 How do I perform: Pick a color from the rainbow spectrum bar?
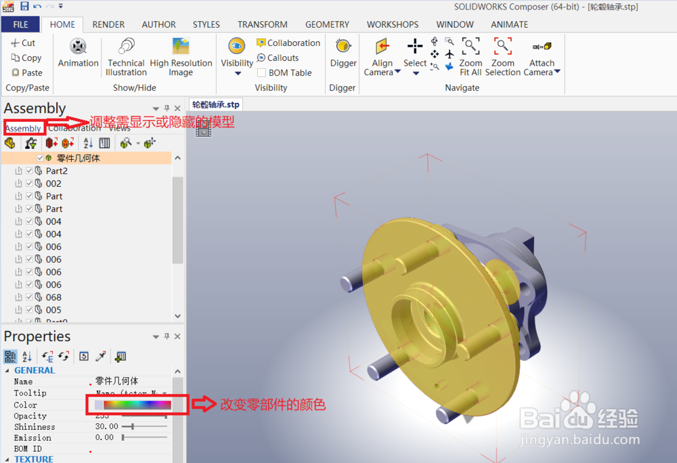coord(137,405)
